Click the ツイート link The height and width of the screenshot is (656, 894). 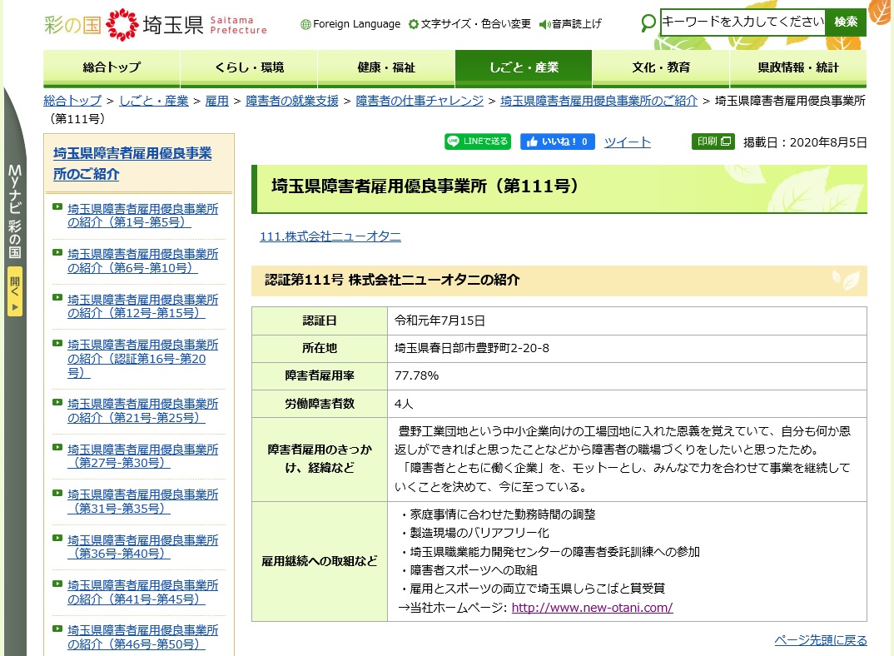pyautogui.click(x=627, y=142)
